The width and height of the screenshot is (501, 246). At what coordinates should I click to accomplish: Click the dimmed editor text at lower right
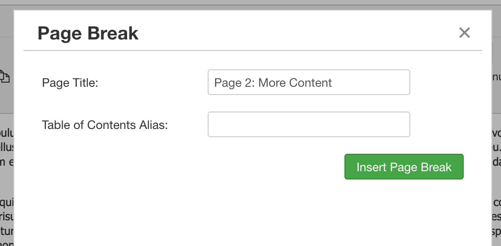click(496, 217)
